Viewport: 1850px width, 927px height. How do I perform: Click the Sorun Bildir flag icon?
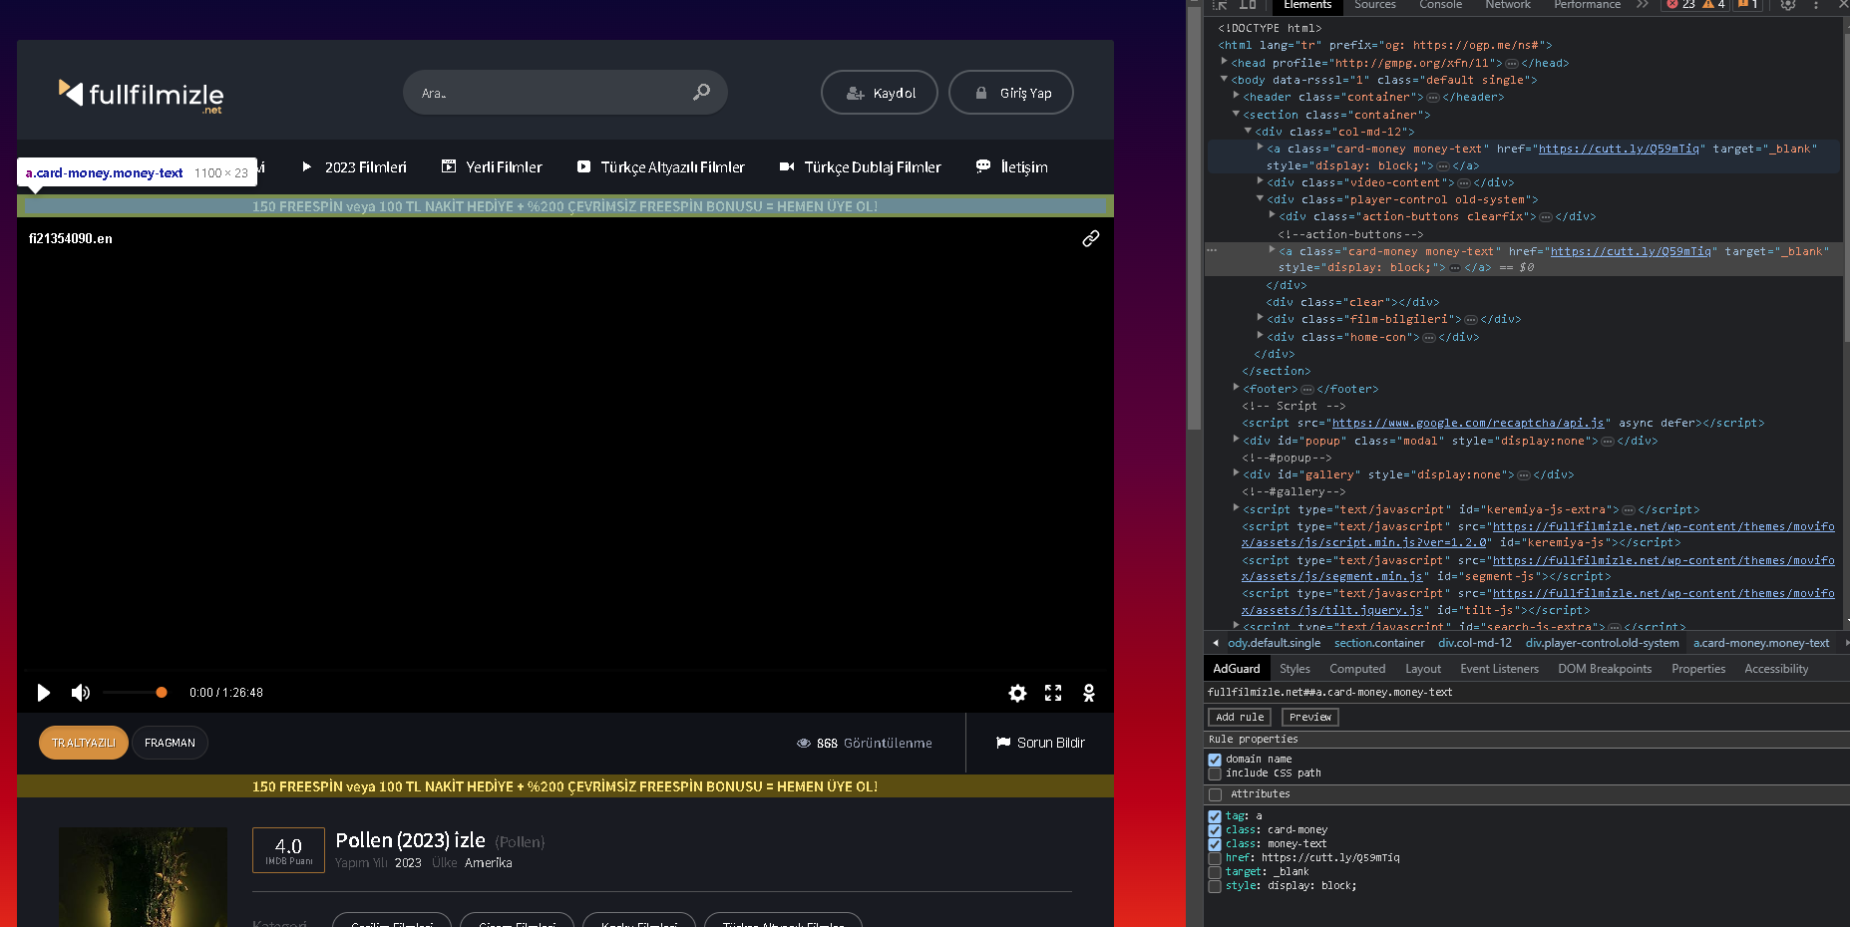click(x=1002, y=743)
